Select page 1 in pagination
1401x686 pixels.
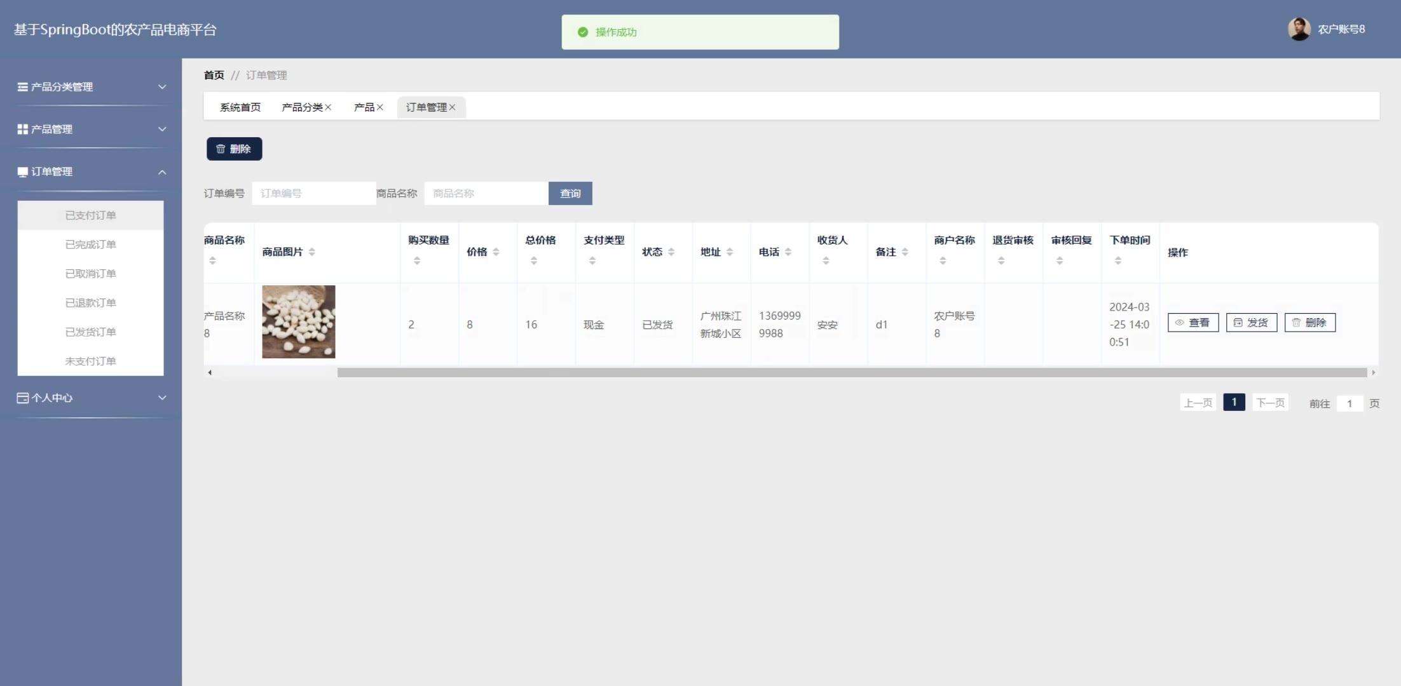[x=1234, y=402]
